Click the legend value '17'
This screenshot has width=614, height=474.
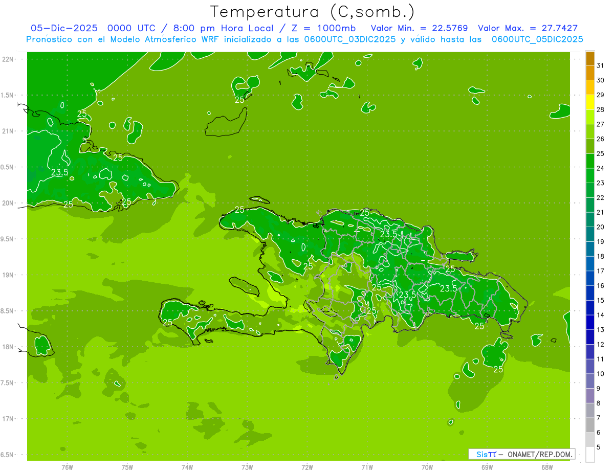(x=600, y=271)
